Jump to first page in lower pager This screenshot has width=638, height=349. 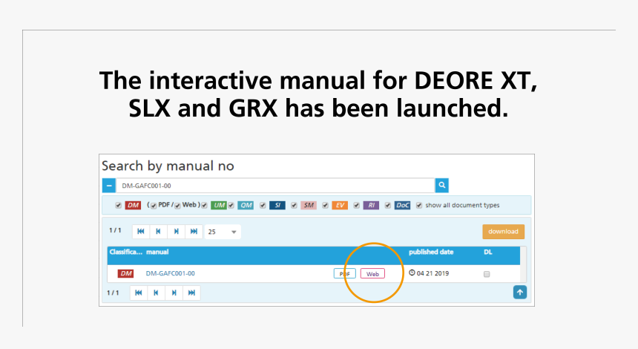pyautogui.click(x=138, y=293)
